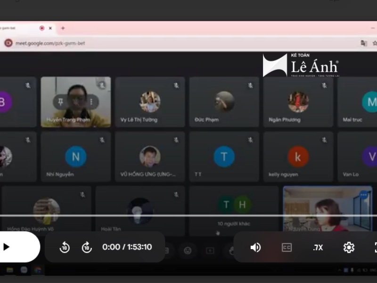
Task: Toggle closed captions
Action: (287, 247)
